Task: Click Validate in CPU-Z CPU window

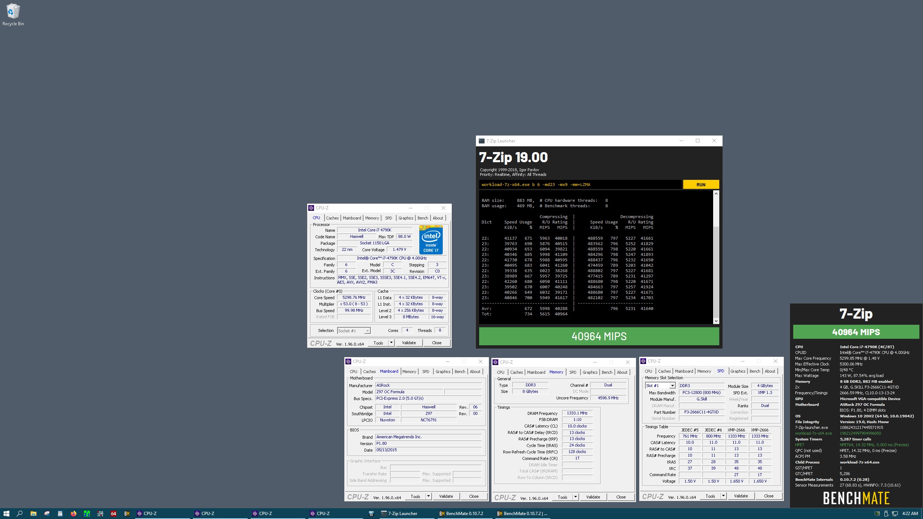Action: click(x=409, y=343)
